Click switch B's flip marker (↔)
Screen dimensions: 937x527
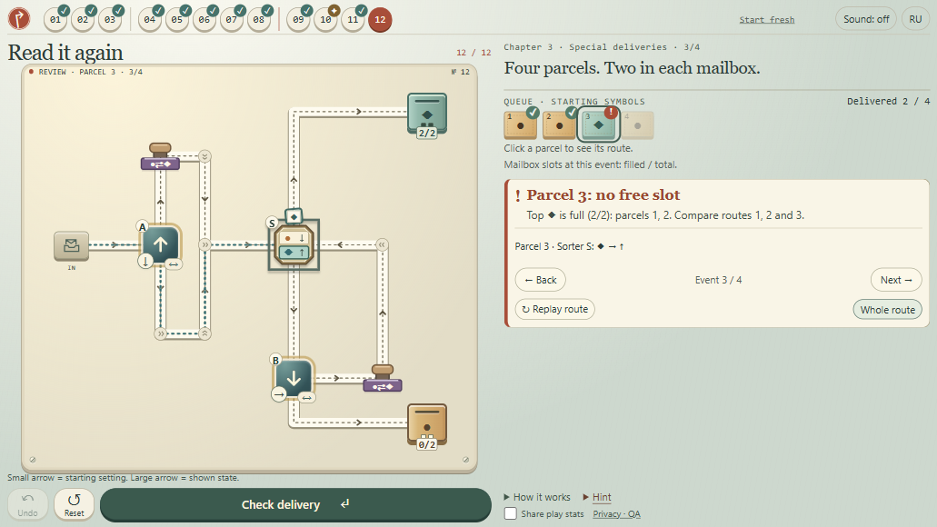coord(306,397)
